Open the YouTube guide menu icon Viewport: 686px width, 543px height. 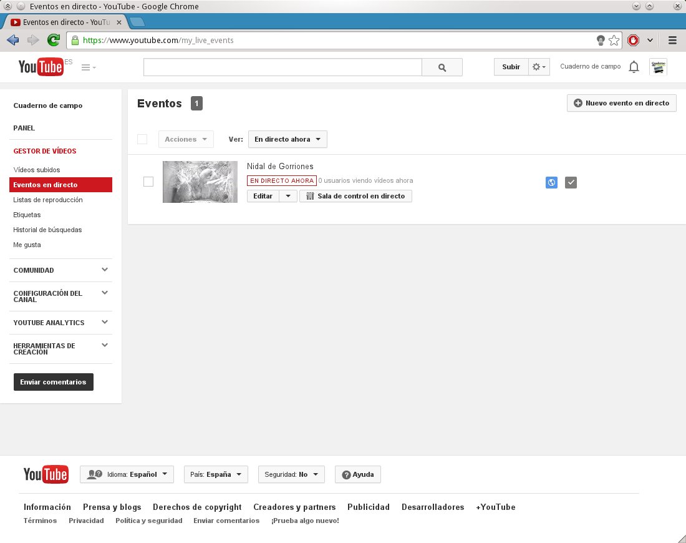(x=89, y=67)
